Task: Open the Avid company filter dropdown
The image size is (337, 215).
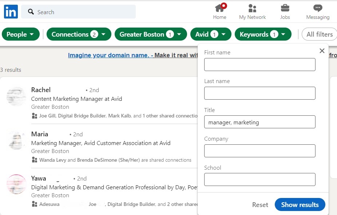Action: [210, 34]
